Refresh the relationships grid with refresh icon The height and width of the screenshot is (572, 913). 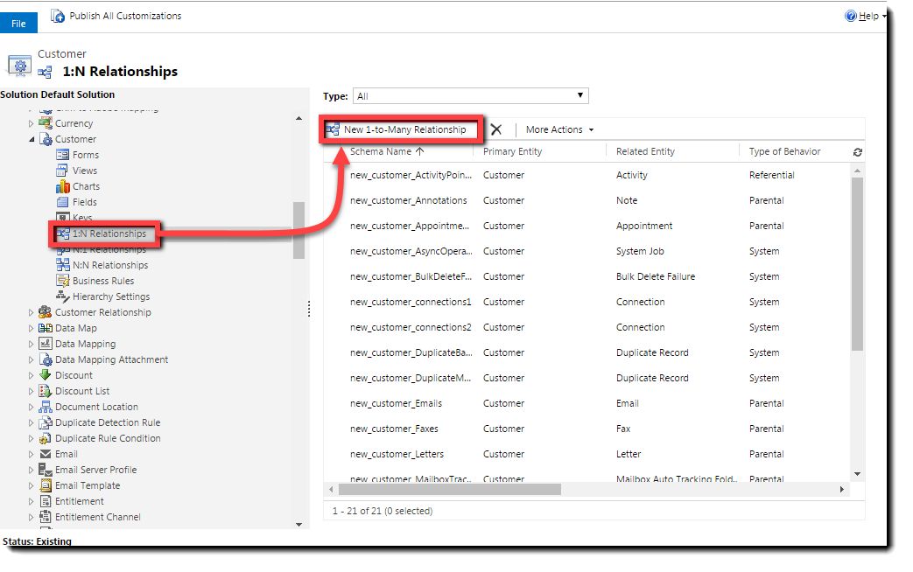(x=858, y=152)
